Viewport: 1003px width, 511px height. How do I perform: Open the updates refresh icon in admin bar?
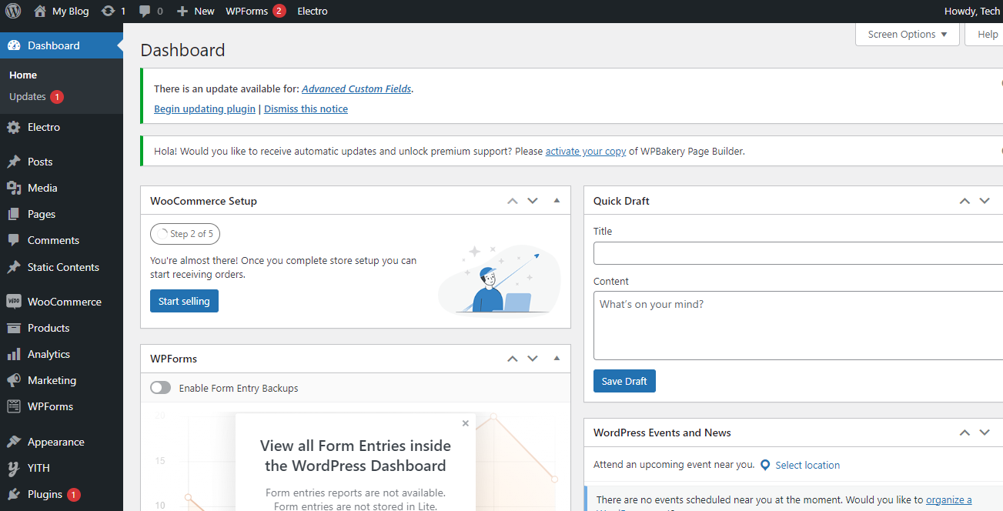[x=108, y=11]
